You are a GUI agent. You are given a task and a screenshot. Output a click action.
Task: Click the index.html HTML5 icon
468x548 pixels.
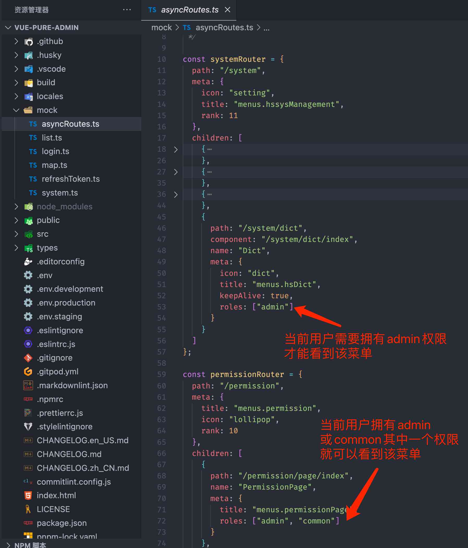(x=28, y=495)
